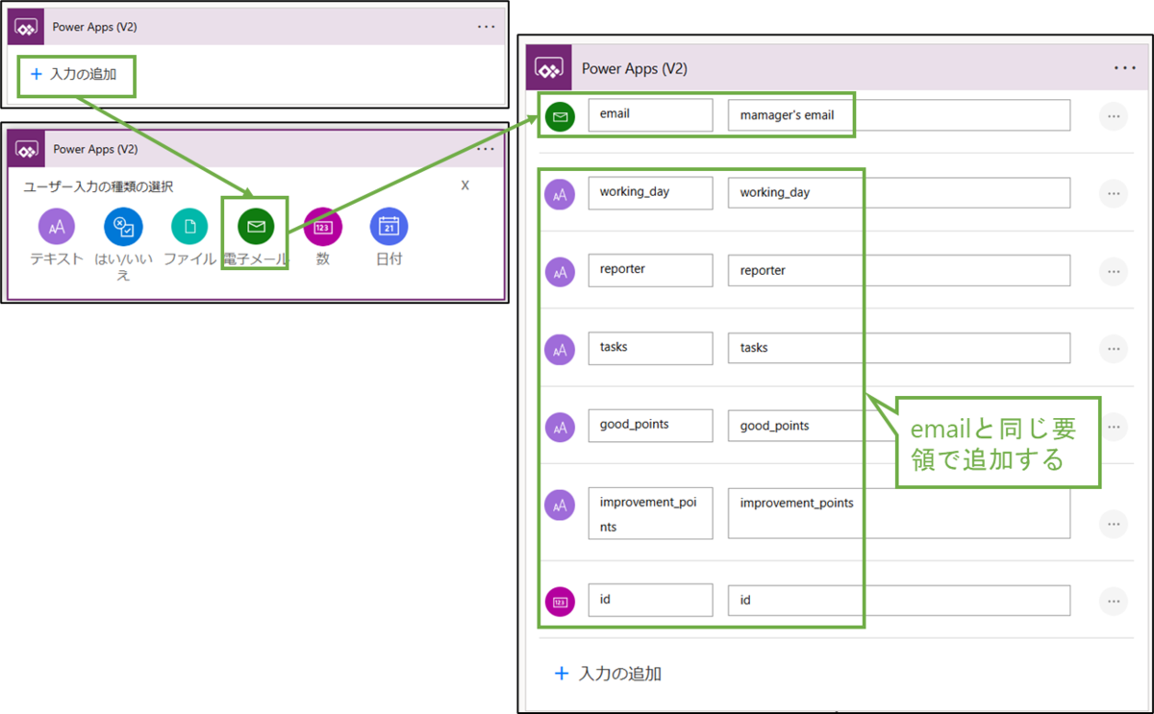Click the working_day description field
This screenshot has width=1154, height=714.
pyautogui.click(x=899, y=192)
